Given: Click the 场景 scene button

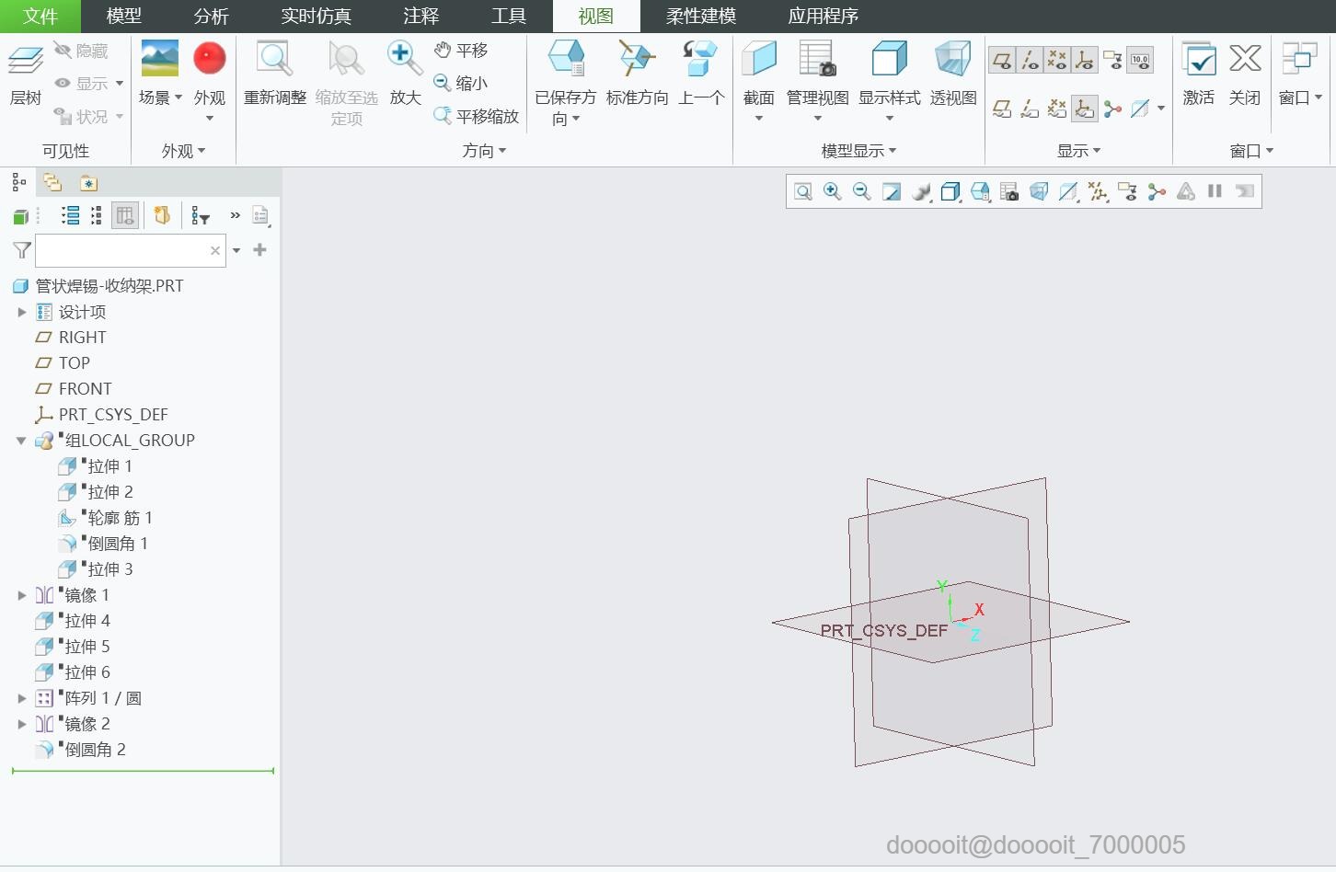Looking at the screenshot, I should [x=160, y=73].
